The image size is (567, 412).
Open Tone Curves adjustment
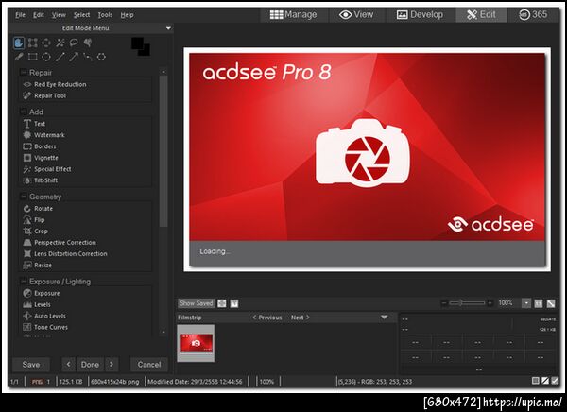tap(45, 327)
